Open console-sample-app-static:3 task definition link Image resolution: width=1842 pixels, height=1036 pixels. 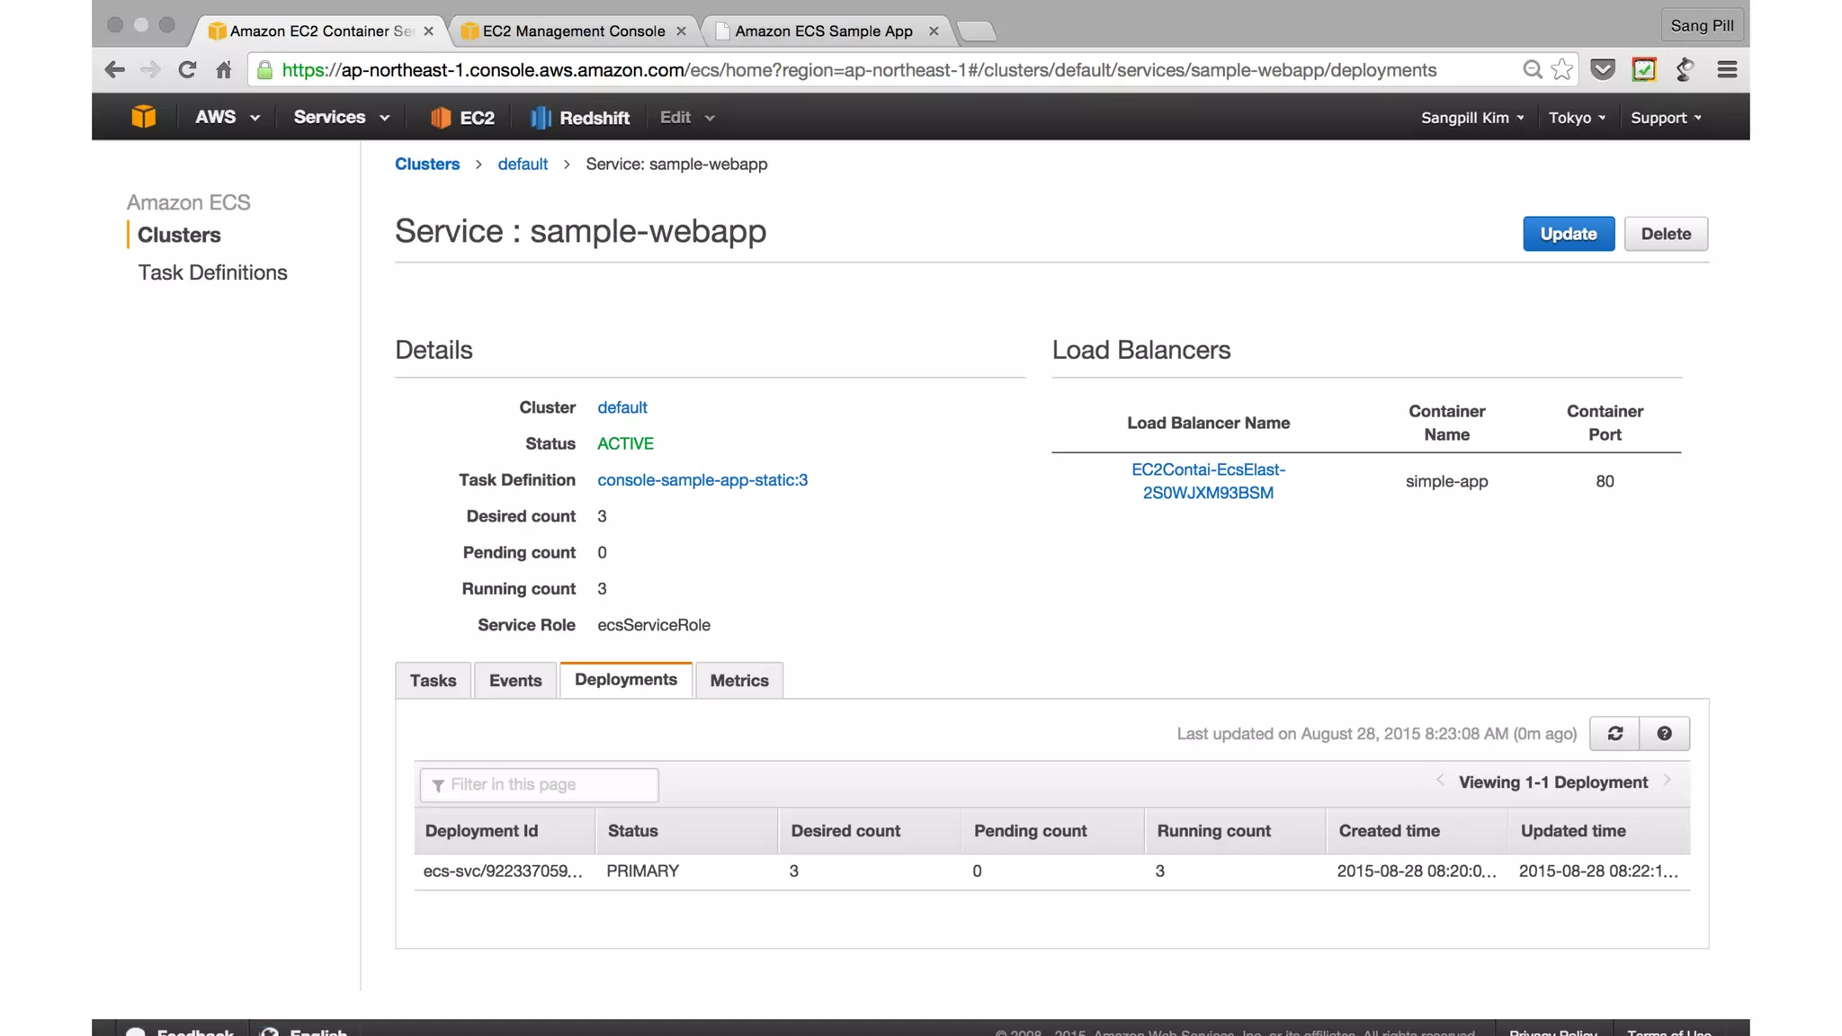coord(702,480)
